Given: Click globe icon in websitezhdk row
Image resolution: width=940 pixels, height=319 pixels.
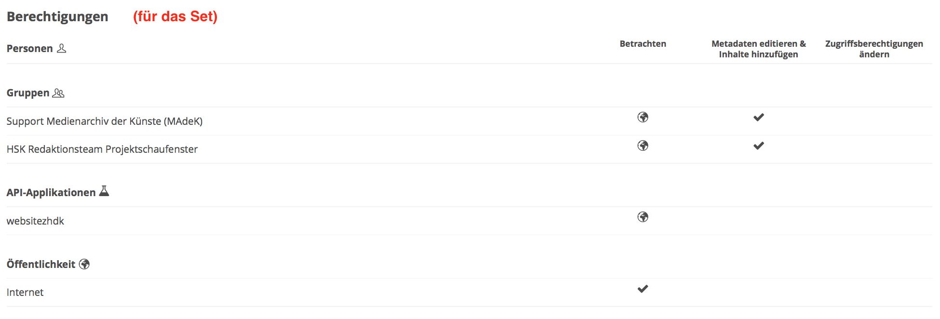Looking at the screenshot, I should (643, 217).
